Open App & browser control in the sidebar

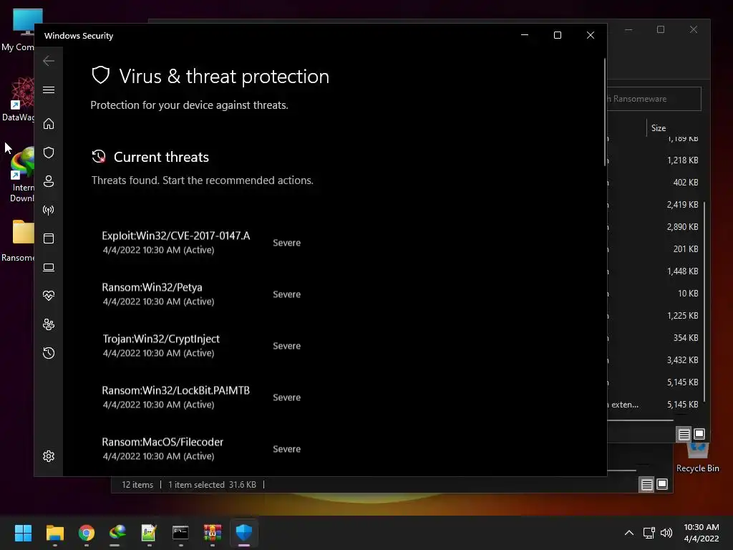point(49,238)
